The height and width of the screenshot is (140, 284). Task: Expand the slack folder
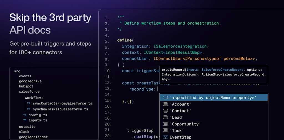[24, 132]
